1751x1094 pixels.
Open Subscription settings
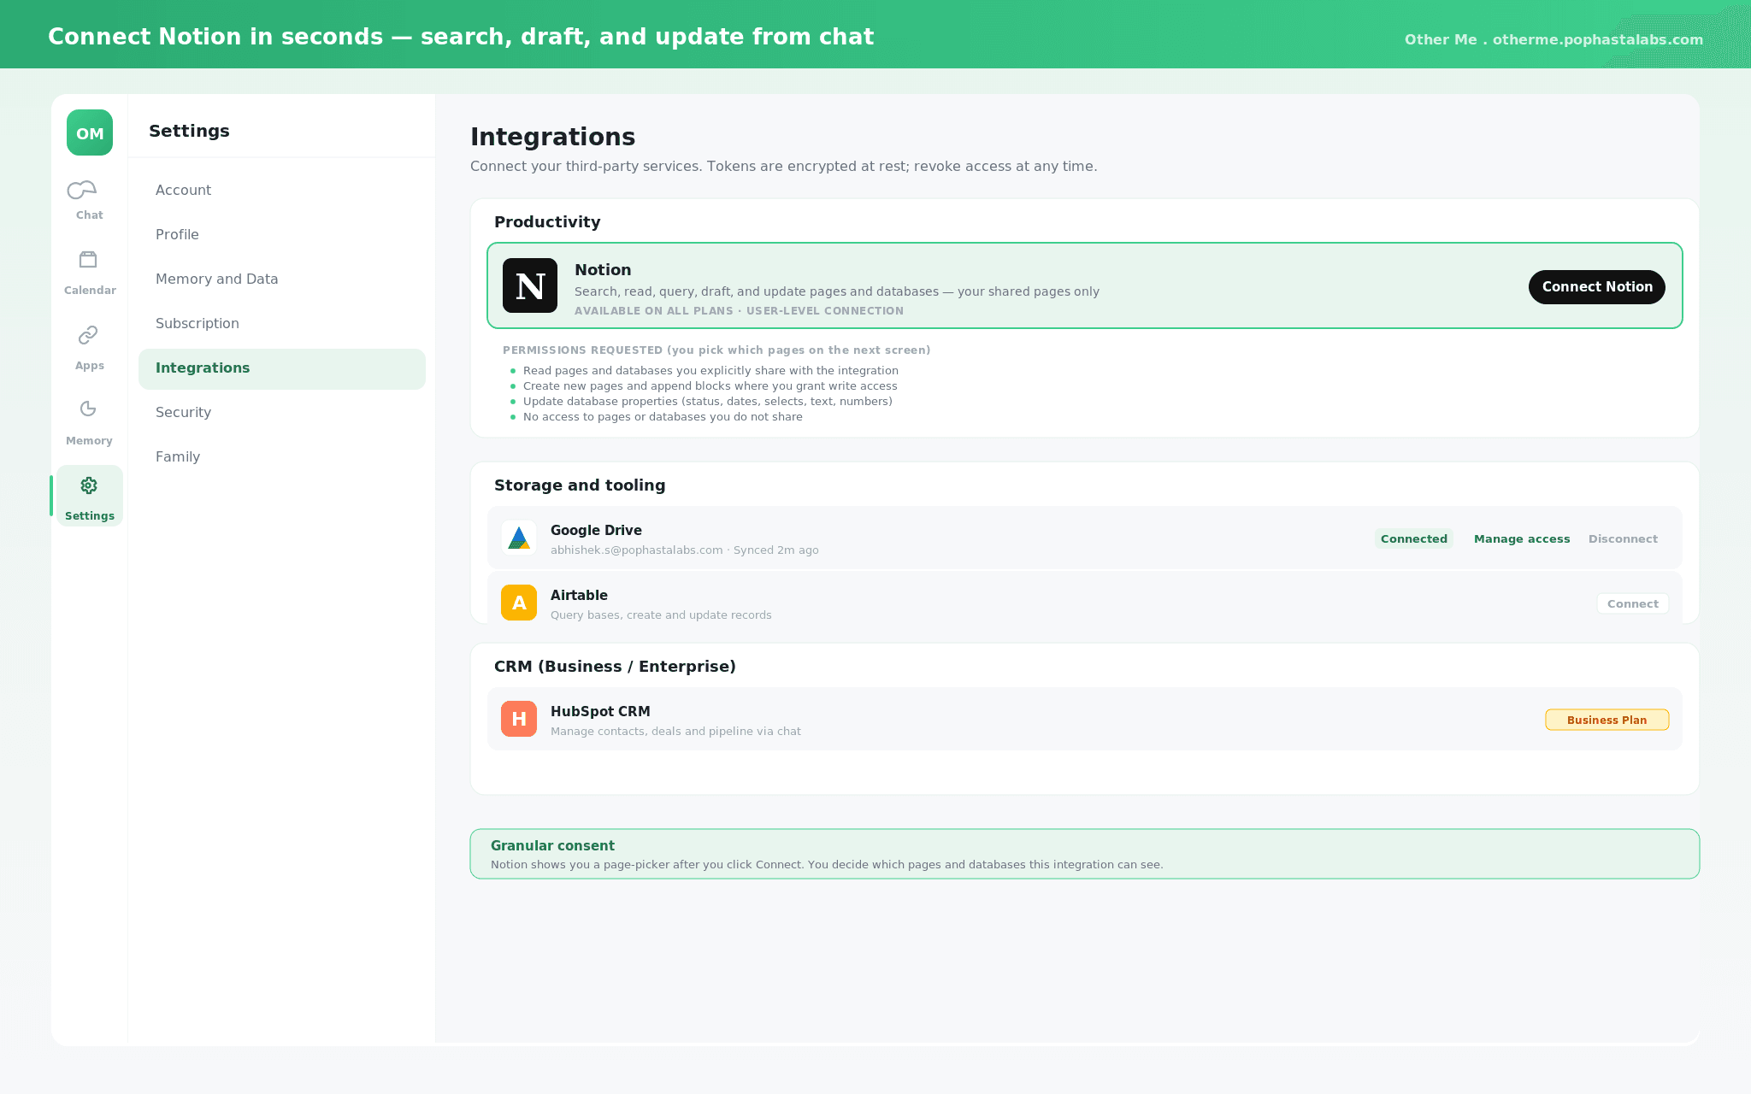[282, 323]
